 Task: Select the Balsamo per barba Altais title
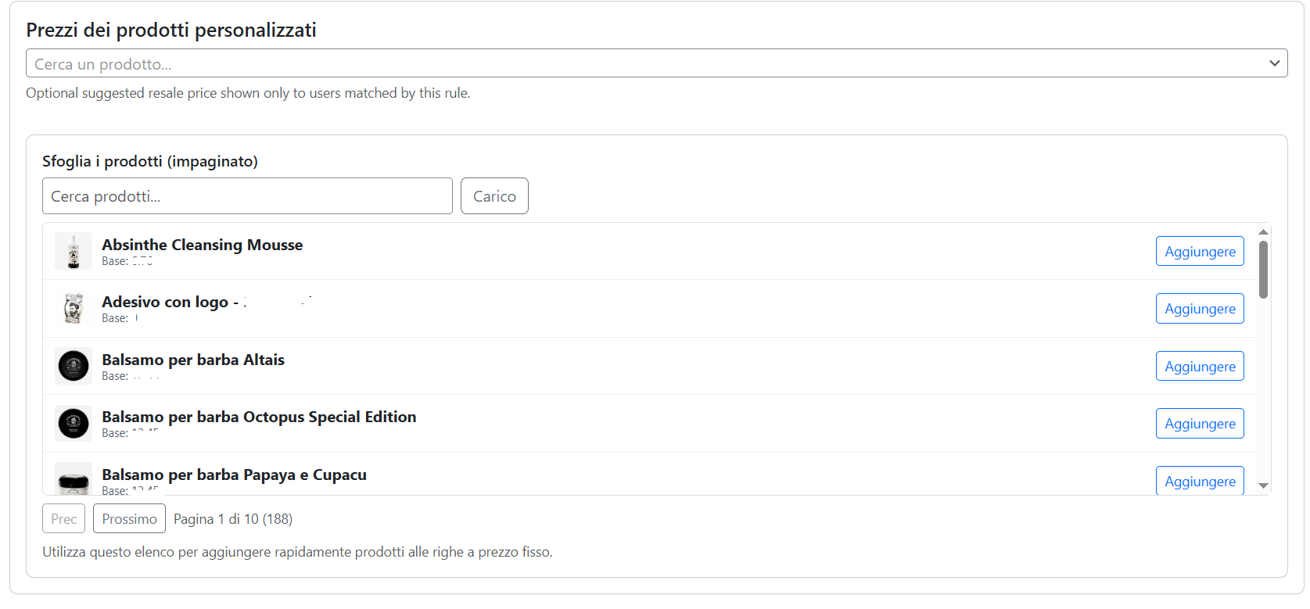click(193, 360)
